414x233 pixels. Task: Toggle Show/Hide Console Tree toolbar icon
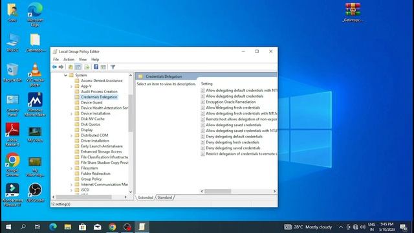coord(78,67)
